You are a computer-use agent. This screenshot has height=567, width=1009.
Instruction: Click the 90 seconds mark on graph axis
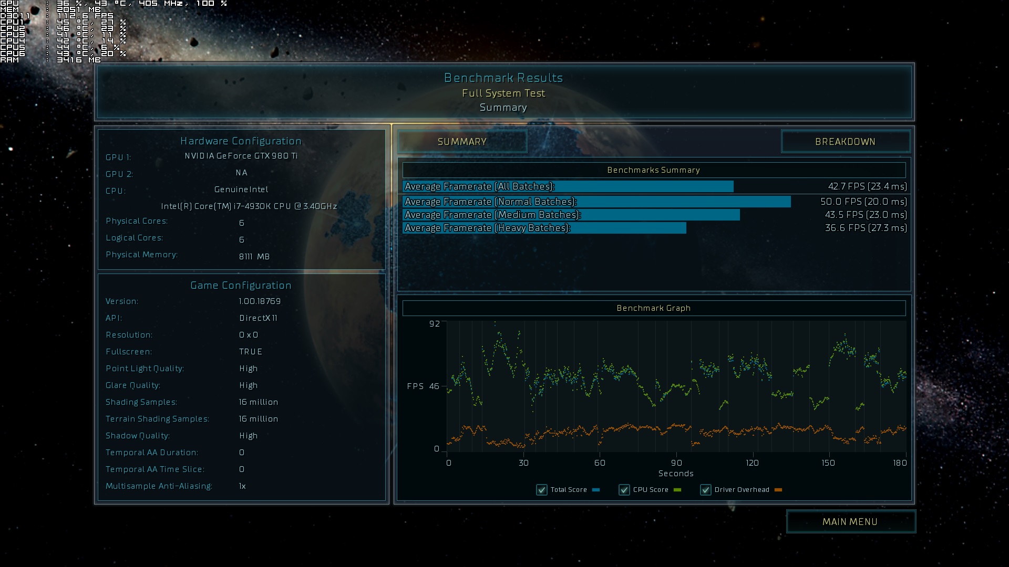pos(676,463)
